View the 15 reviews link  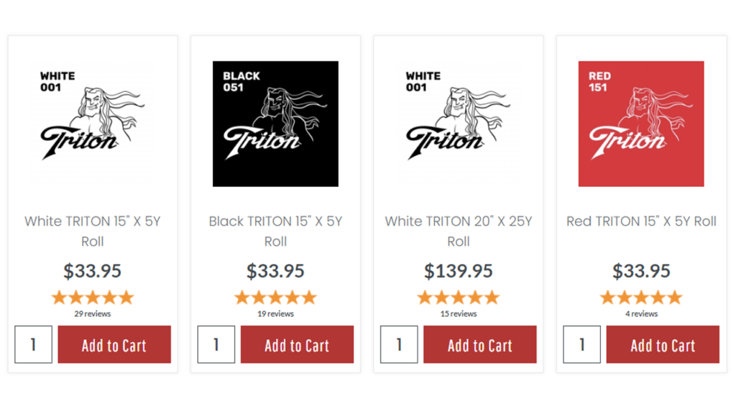[458, 313]
